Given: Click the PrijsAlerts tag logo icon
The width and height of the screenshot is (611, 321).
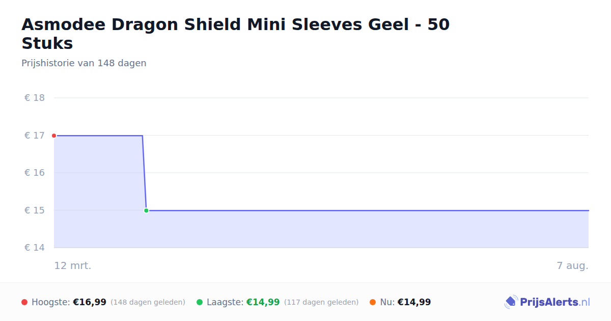Looking at the screenshot, I should point(511,302).
